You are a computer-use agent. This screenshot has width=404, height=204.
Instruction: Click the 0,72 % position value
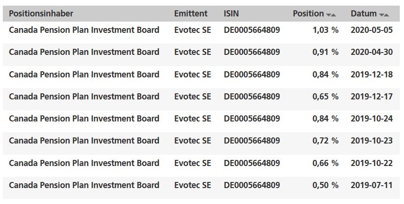(325, 140)
